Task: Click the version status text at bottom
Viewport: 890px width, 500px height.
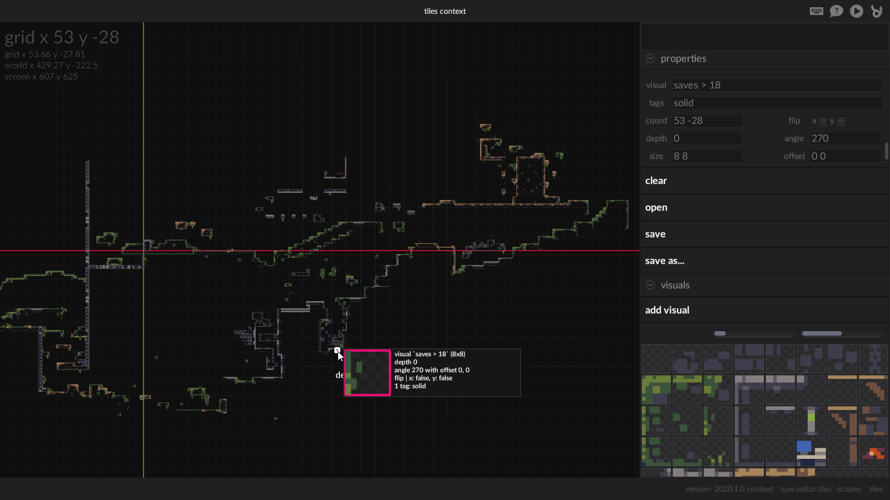Action: 784,489
